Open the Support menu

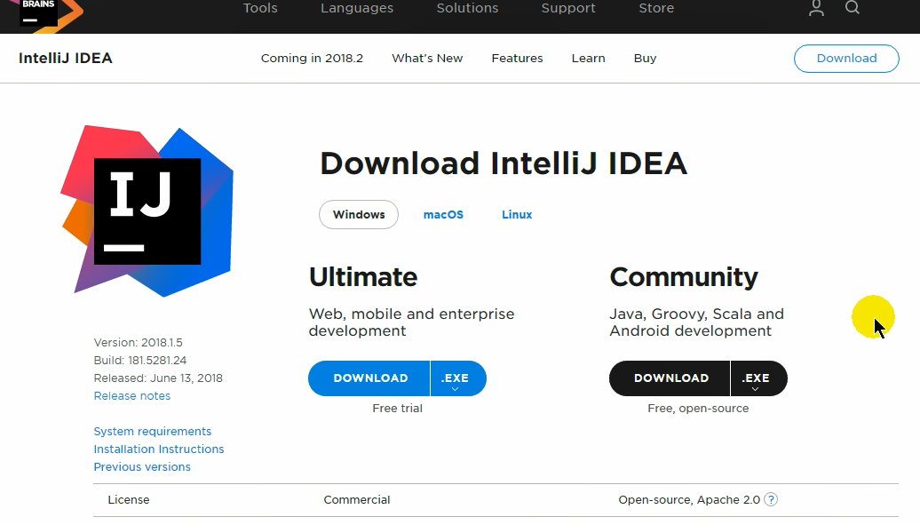(568, 8)
